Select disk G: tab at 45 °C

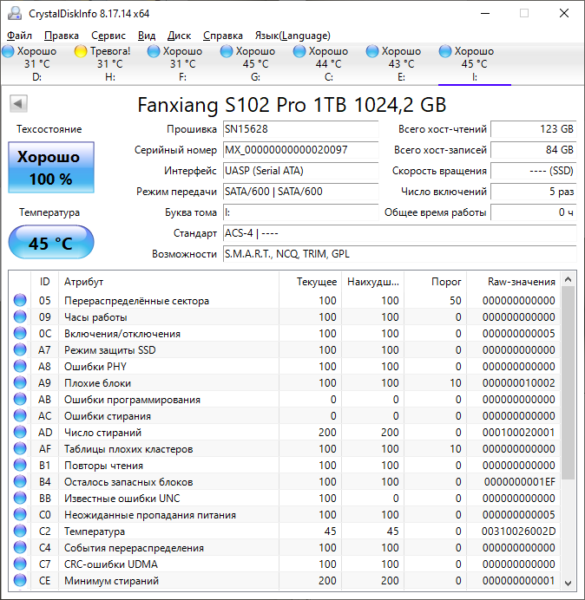click(x=255, y=63)
